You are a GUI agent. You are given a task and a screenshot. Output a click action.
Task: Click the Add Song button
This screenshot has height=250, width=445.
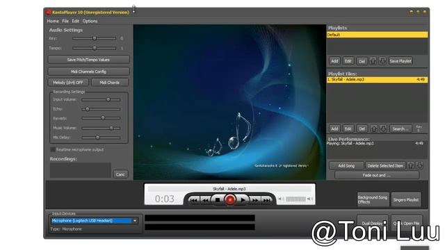(x=346, y=165)
